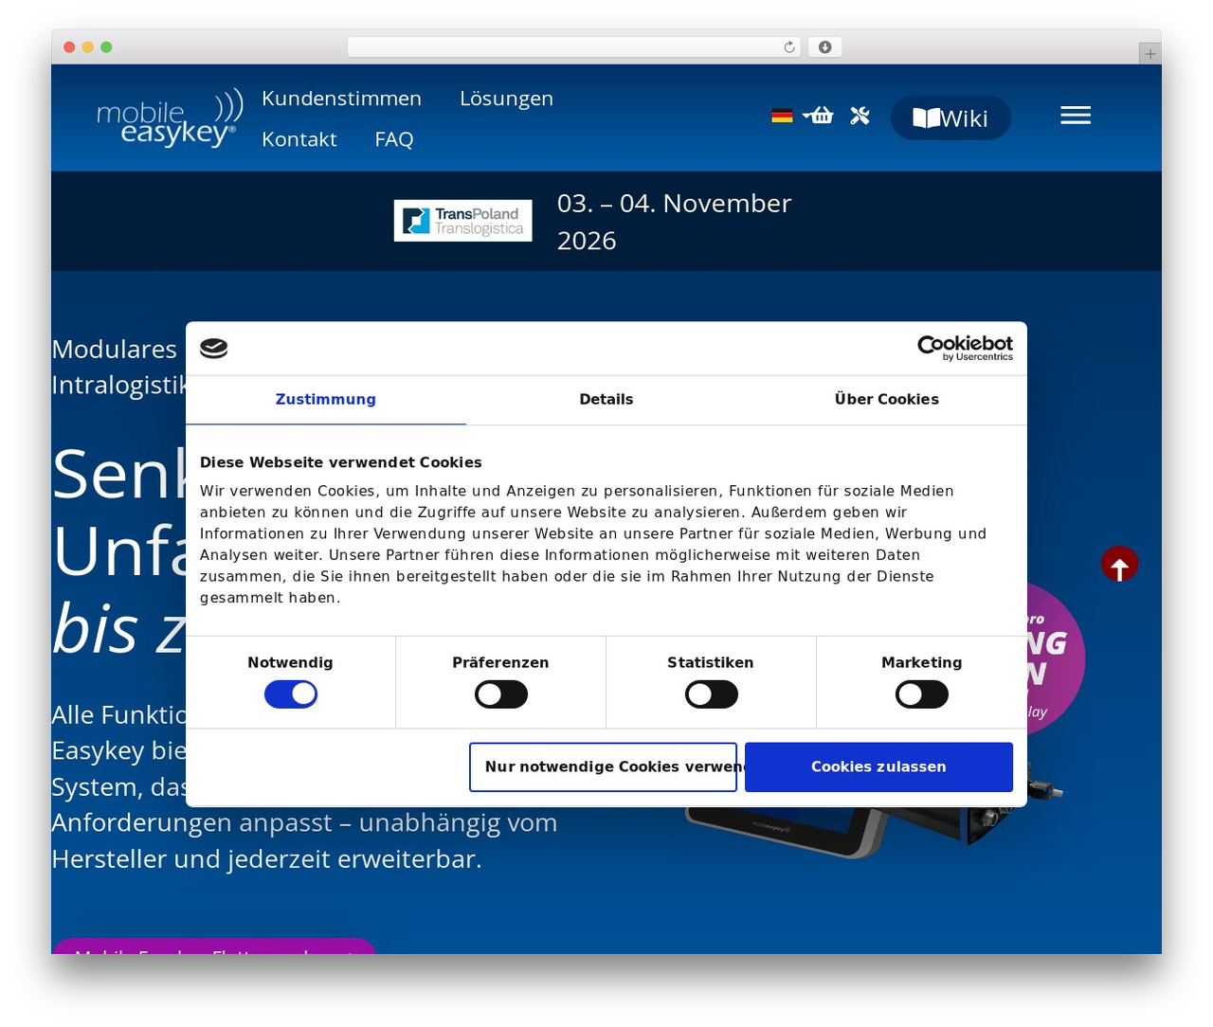
Task: Click the browser download icon
Action: [x=824, y=47]
